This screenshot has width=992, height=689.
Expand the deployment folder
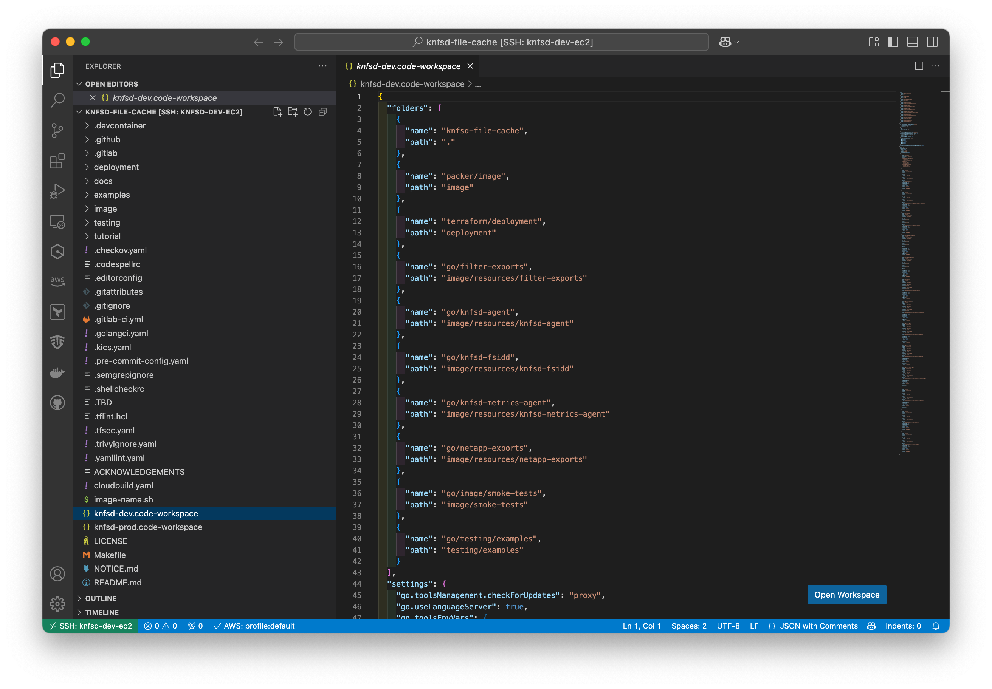[x=205, y=167]
